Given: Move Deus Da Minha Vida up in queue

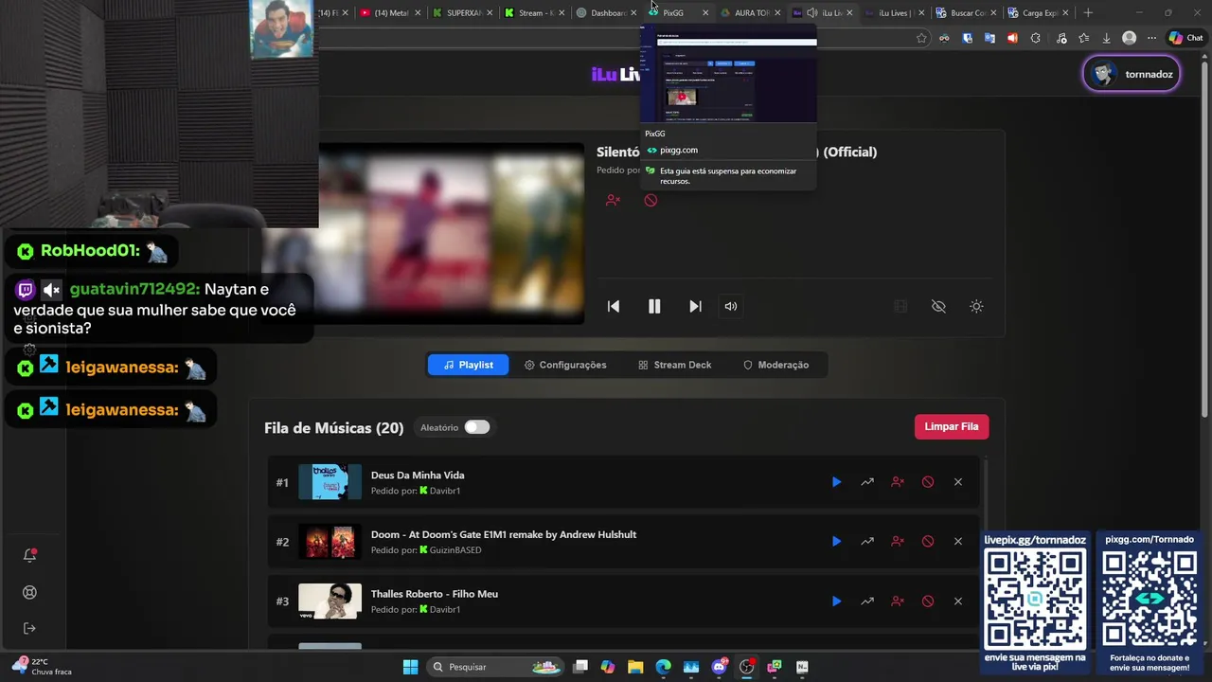Looking at the screenshot, I should click(x=866, y=482).
